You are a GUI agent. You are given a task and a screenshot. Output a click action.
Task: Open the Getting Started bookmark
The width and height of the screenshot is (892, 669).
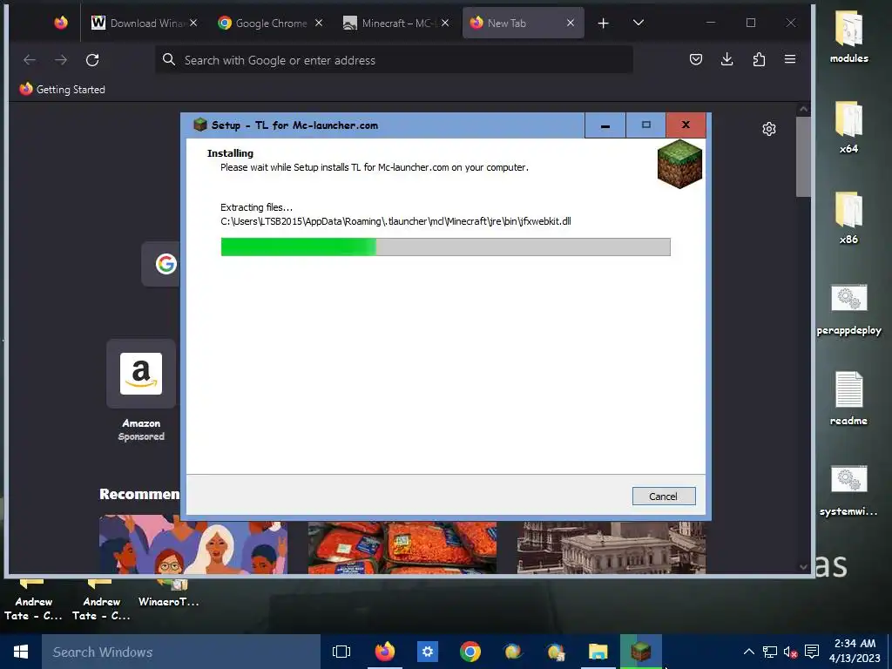point(63,90)
